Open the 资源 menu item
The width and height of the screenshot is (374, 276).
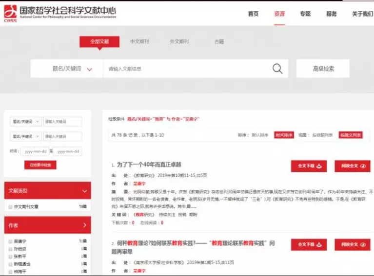[x=279, y=14]
